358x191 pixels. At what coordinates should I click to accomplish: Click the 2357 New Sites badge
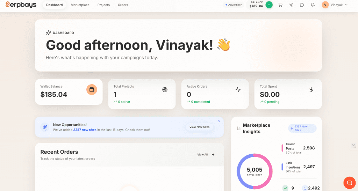point(302,128)
